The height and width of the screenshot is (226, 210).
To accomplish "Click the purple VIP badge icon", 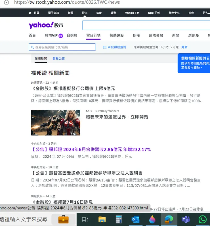I will click(x=61, y=36).
